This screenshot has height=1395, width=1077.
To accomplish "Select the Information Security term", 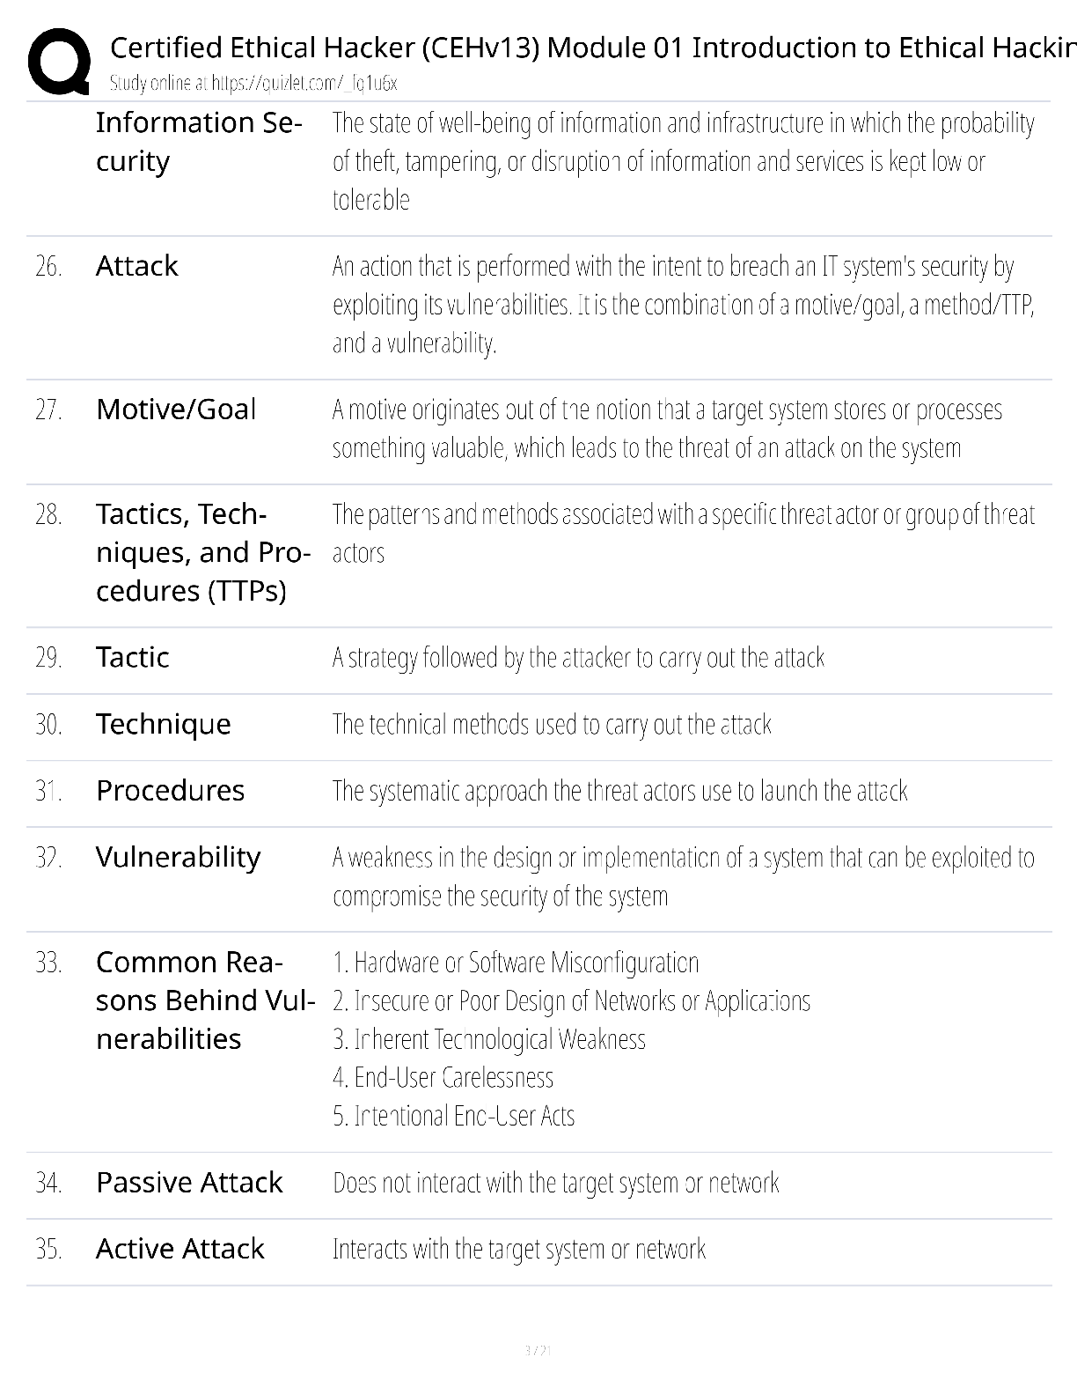I will click(x=199, y=142).
